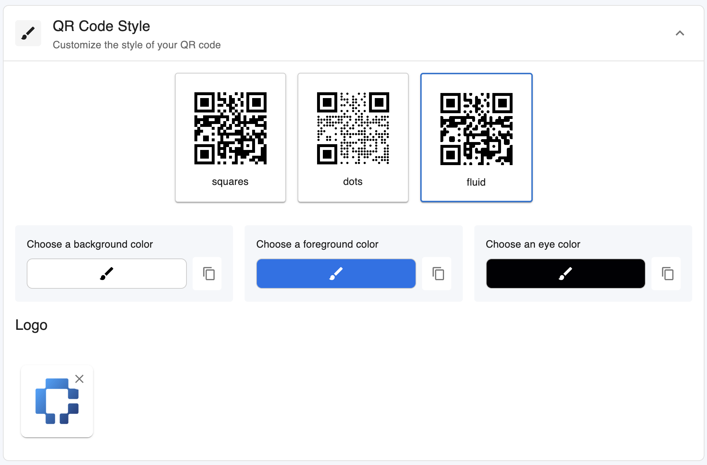707x465 pixels.
Task: Open the eye color picker
Action: point(566,274)
